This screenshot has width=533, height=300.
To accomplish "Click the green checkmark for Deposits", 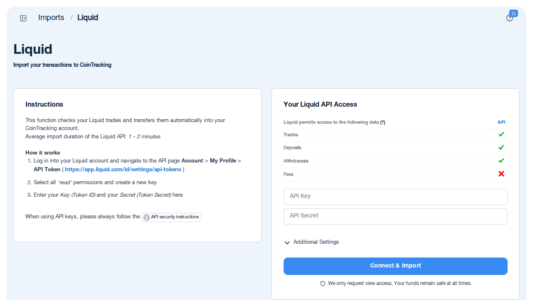I will pyautogui.click(x=501, y=147).
